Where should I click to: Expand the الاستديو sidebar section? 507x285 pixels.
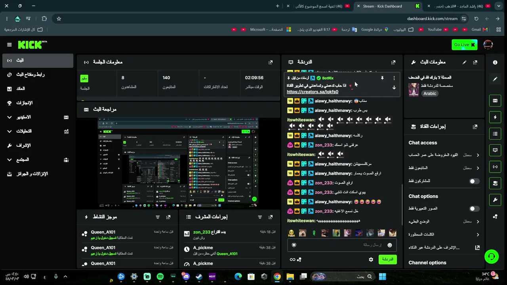point(10,117)
